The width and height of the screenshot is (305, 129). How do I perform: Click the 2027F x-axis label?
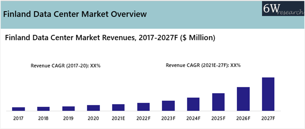click(268, 118)
